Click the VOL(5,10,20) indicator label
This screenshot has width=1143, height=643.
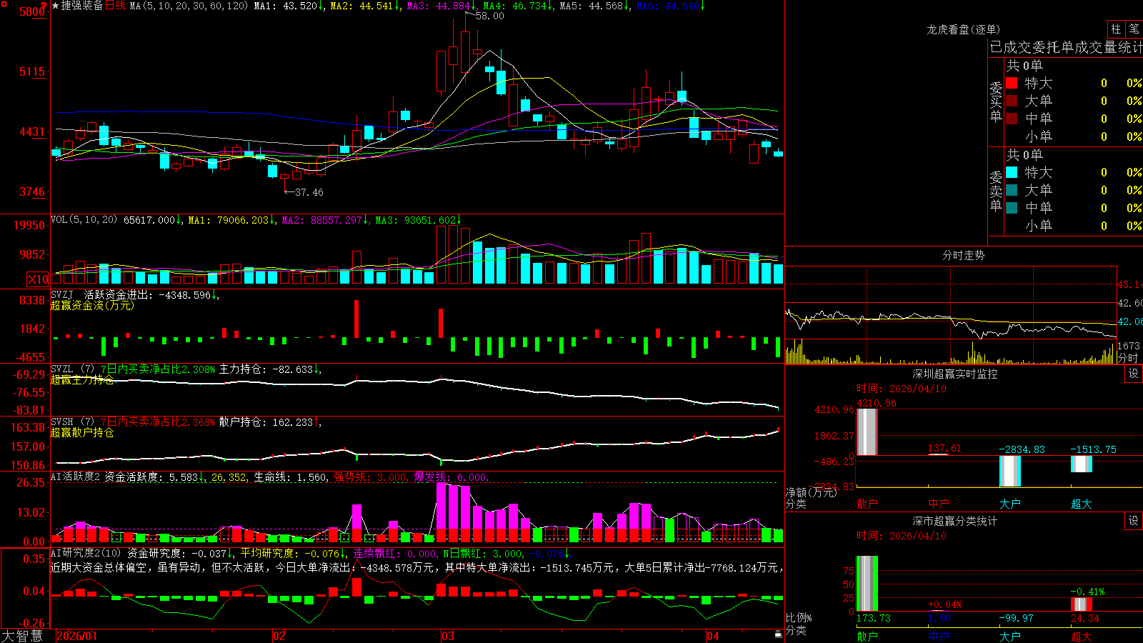point(84,219)
